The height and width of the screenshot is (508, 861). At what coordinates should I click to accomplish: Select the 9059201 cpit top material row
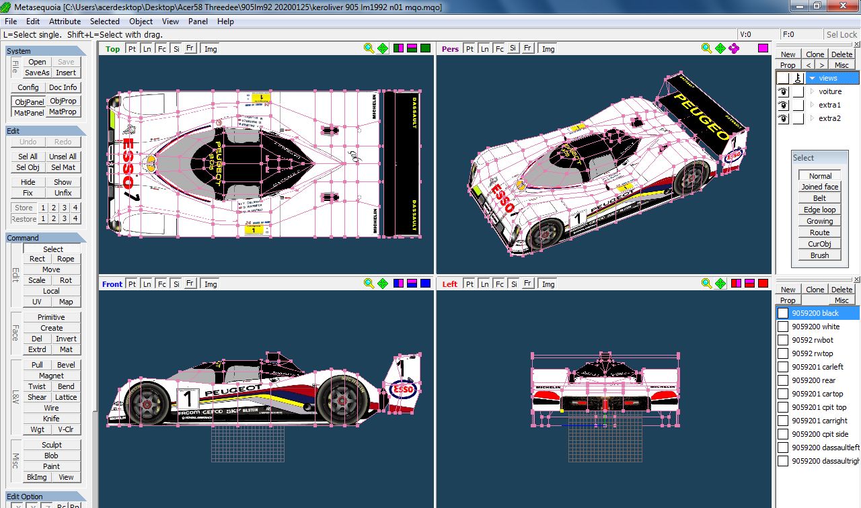tap(817, 407)
